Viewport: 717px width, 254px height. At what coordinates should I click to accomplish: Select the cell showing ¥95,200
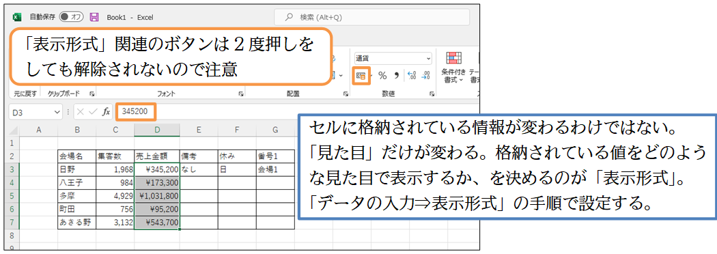click(x=157, y=209)
